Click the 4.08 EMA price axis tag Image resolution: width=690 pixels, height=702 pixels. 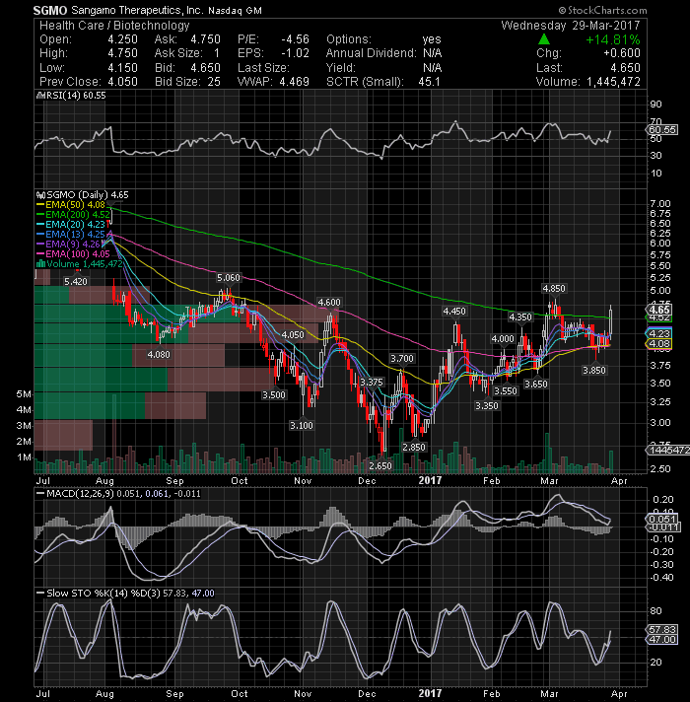[x=659, y=344]
